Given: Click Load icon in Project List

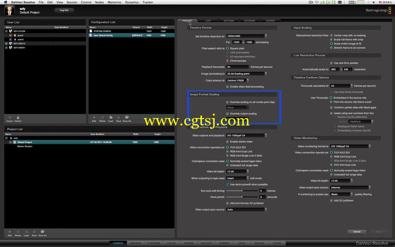Looking at the screenshot, I should click(x=27, y=232).
